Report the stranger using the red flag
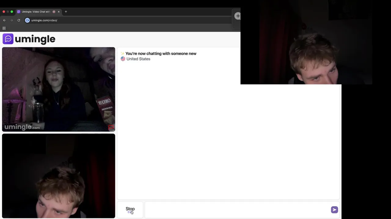391x219 pixels. (111, 127)
